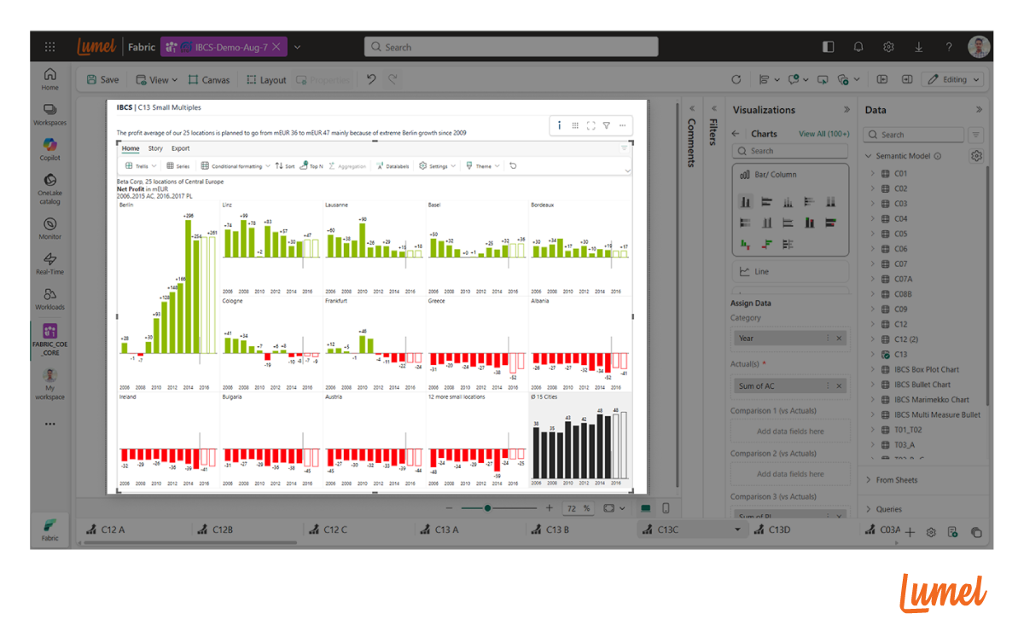Click the Data panel settings gear icon

point(976,156)
